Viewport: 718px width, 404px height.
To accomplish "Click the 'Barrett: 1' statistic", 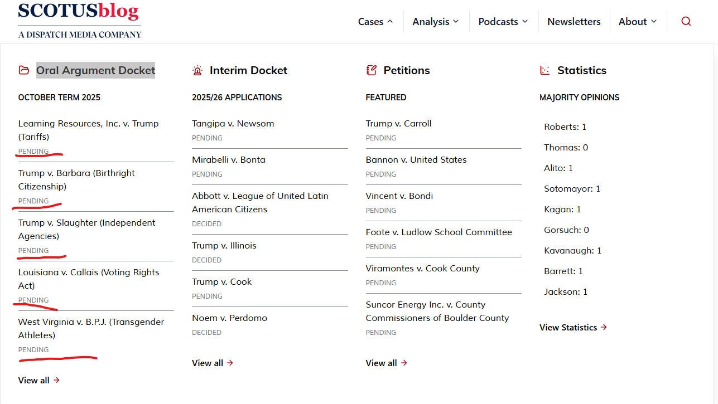I will click(x=563, y=271).
